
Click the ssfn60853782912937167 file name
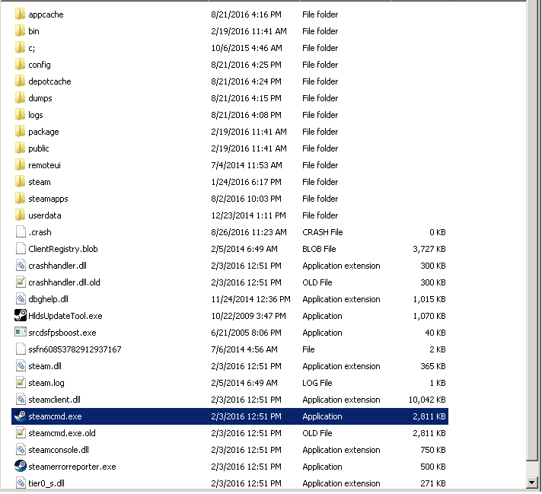coord(75,349)
